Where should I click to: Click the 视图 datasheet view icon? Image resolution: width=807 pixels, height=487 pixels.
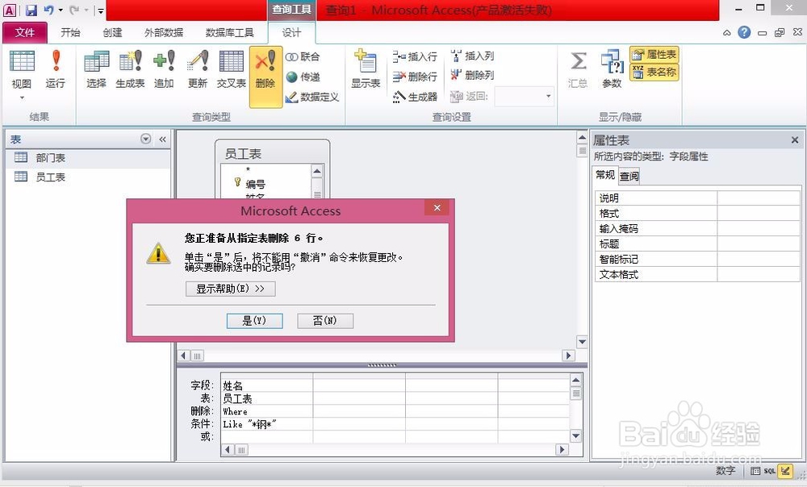tap(22, 61)
